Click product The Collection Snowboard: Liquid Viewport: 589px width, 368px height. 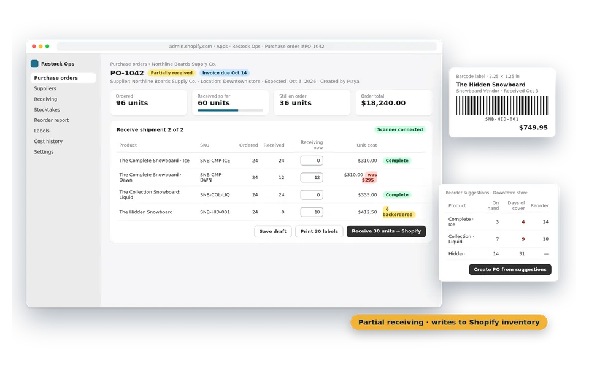pyautogui.click(x=150, y=194)
